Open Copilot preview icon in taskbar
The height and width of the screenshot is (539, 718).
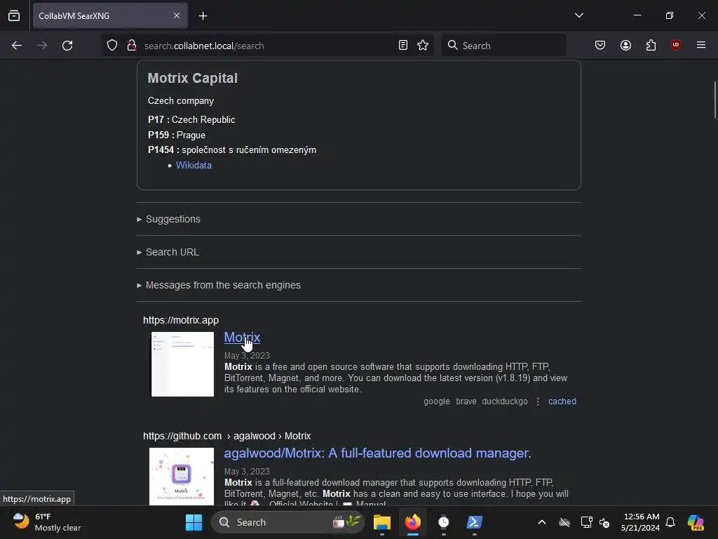[696, 522]
